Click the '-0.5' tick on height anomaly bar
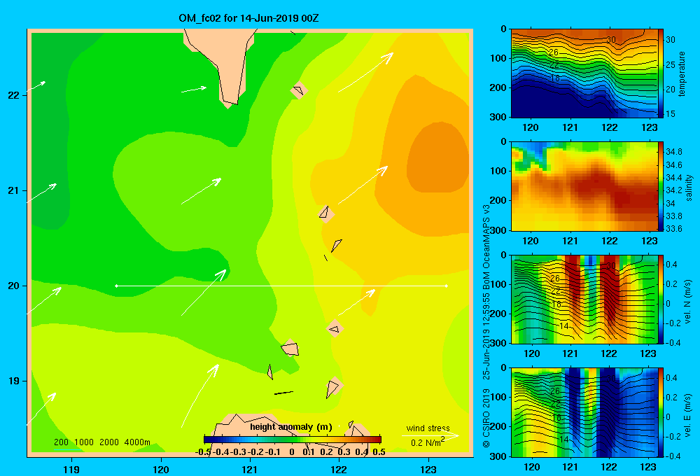This screenshot has height=476, width=700. (x=203, y=451)
